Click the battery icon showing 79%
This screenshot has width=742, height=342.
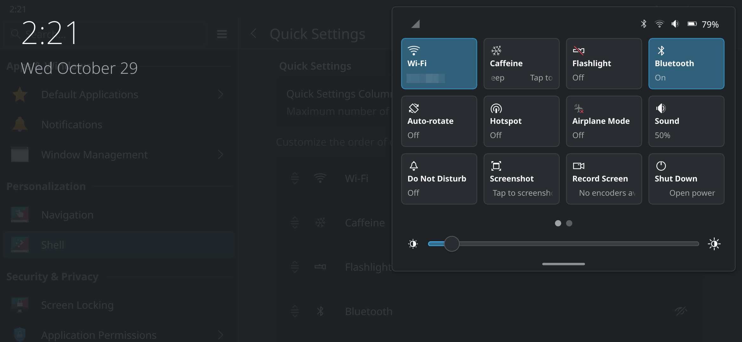coord(692,23)
